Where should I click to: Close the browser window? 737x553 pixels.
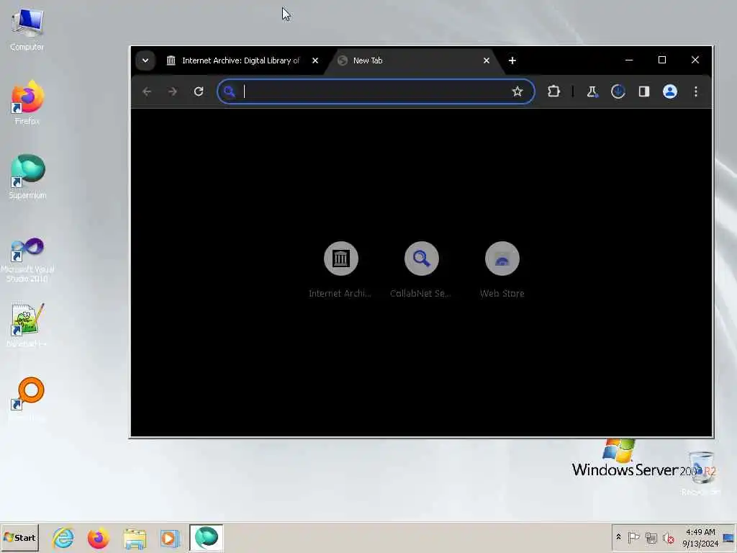click(x=695, y=60)
